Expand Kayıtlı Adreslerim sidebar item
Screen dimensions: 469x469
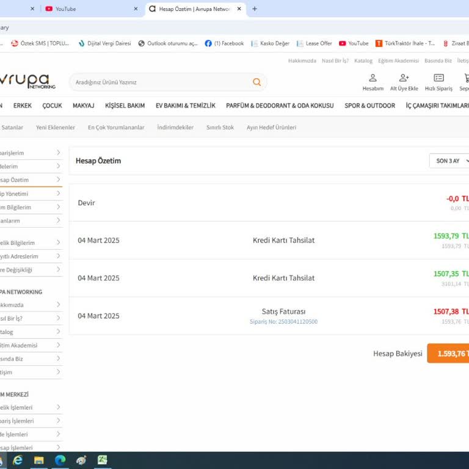(x=59, y=256)
